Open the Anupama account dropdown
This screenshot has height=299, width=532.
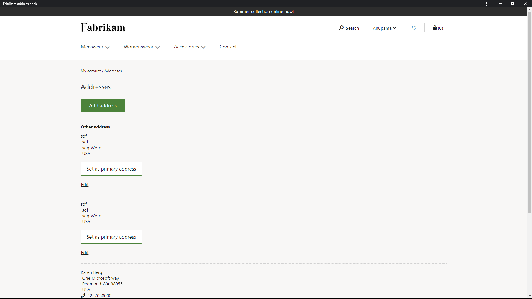tap(385, 28)
